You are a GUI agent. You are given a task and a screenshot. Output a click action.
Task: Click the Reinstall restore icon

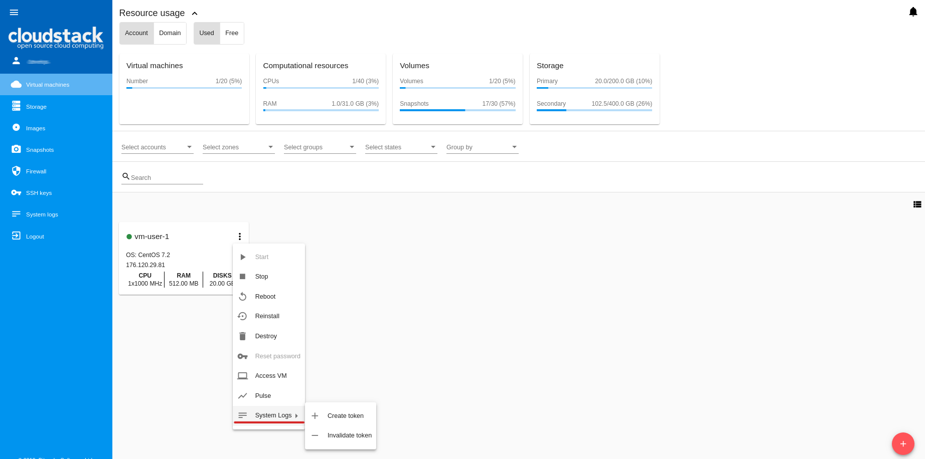coord(242,316)
